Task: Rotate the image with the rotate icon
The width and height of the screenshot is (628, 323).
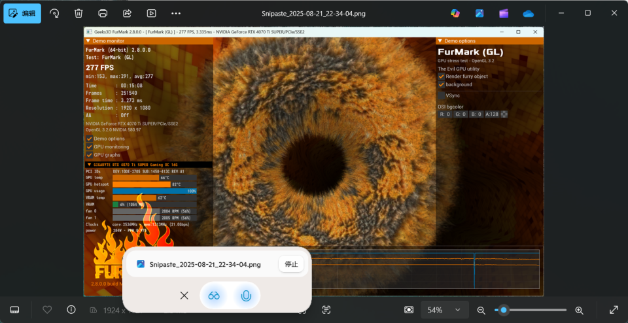Action: [54, 13]
